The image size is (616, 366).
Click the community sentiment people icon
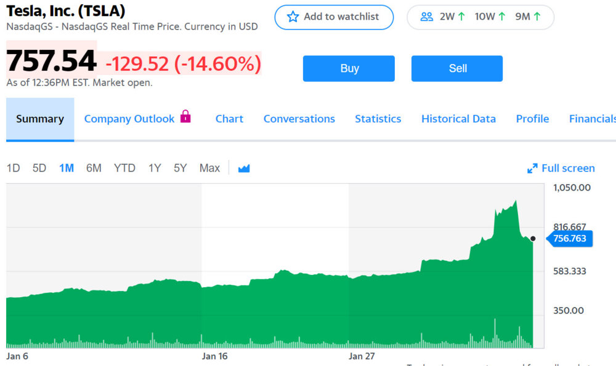[427, 17]
